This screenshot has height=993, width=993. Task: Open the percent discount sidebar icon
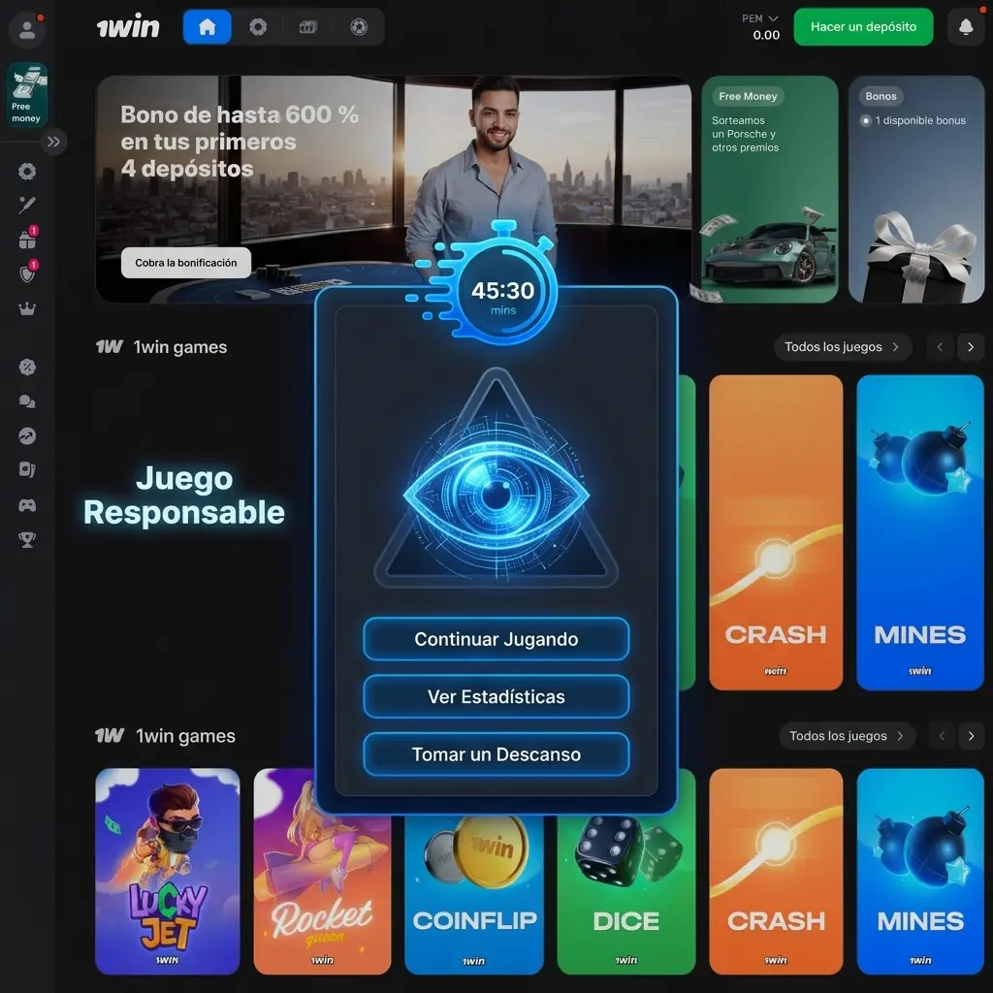click(27, 368)
